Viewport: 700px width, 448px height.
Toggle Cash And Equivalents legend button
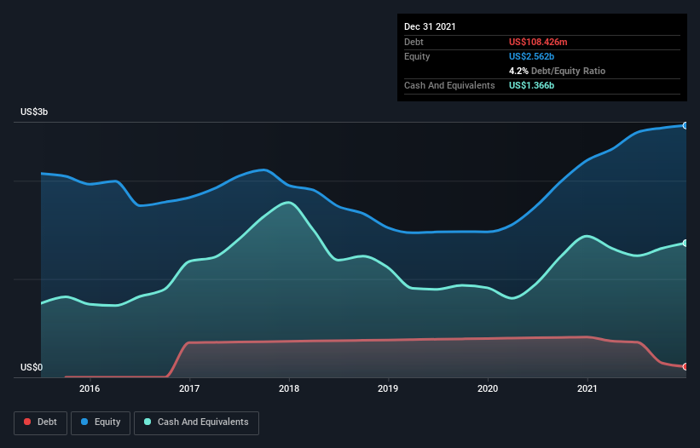coord(196,422)
